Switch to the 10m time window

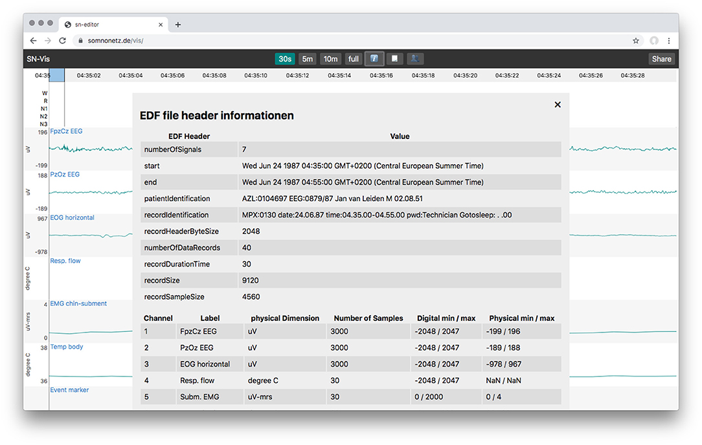click(330, 59)
